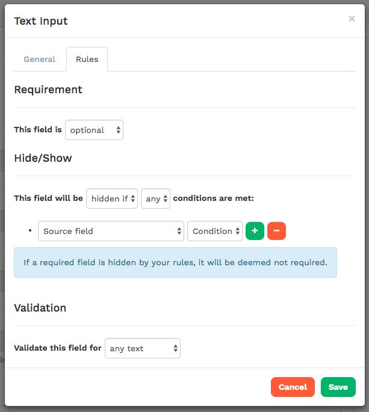
Task: Add a condition with green plus button
Action: click(255, 231)
